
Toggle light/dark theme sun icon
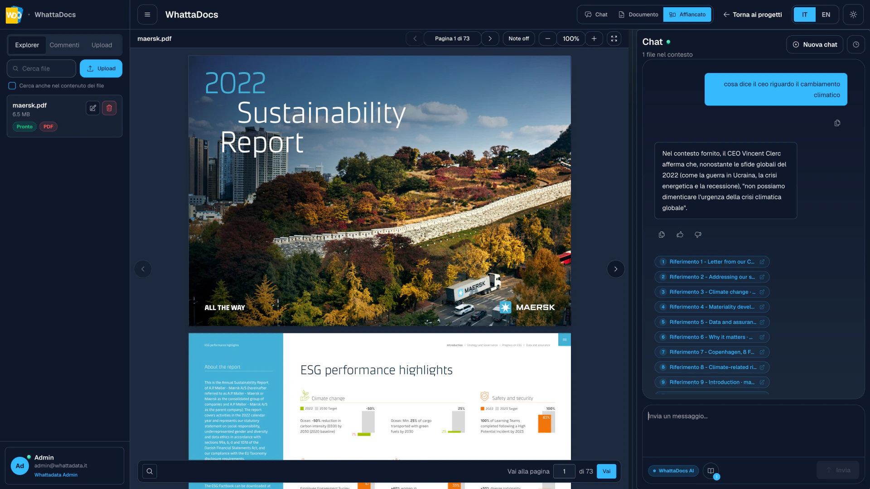[x=853, y=14]
